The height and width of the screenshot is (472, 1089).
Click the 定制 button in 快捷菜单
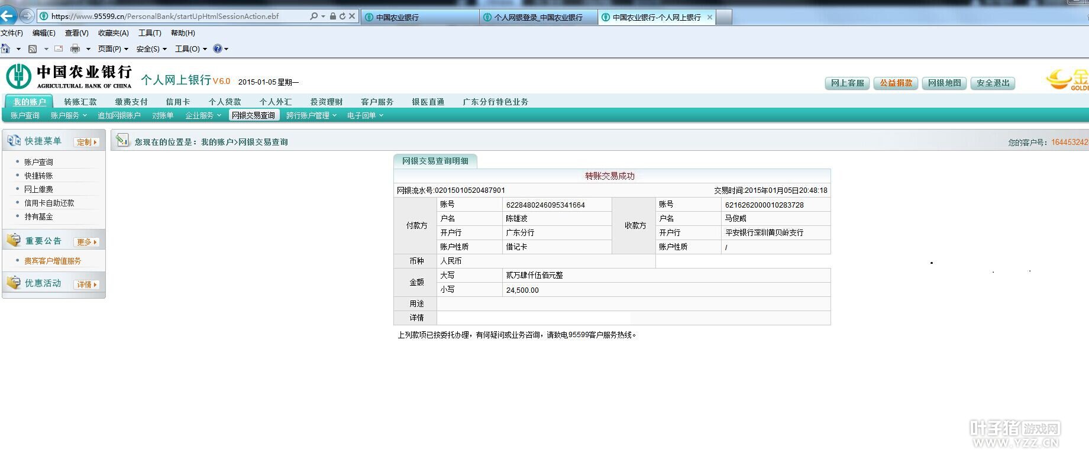click(x=87, y=142)
